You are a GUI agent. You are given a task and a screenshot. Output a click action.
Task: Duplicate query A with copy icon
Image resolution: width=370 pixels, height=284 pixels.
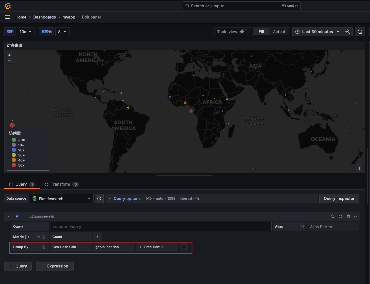point(333,216)
